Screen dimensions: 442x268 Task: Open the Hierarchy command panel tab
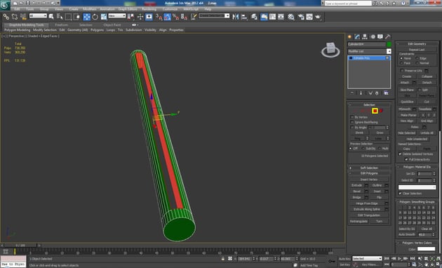365,36
